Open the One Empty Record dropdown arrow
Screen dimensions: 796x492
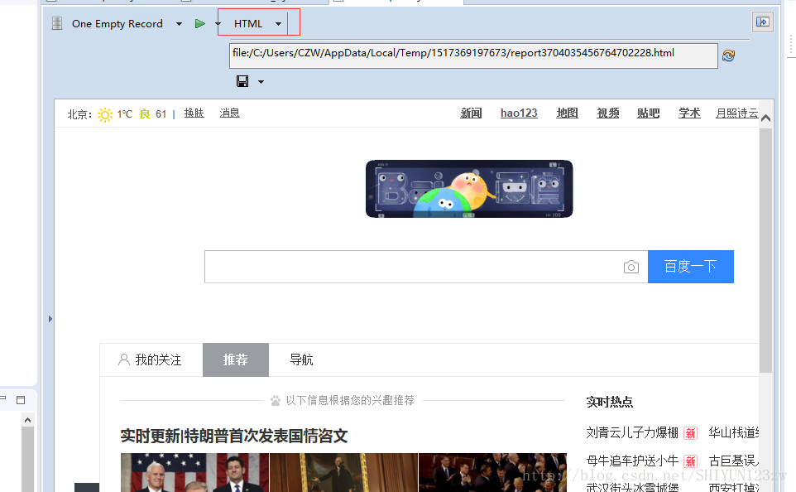[x=179, y=24]
